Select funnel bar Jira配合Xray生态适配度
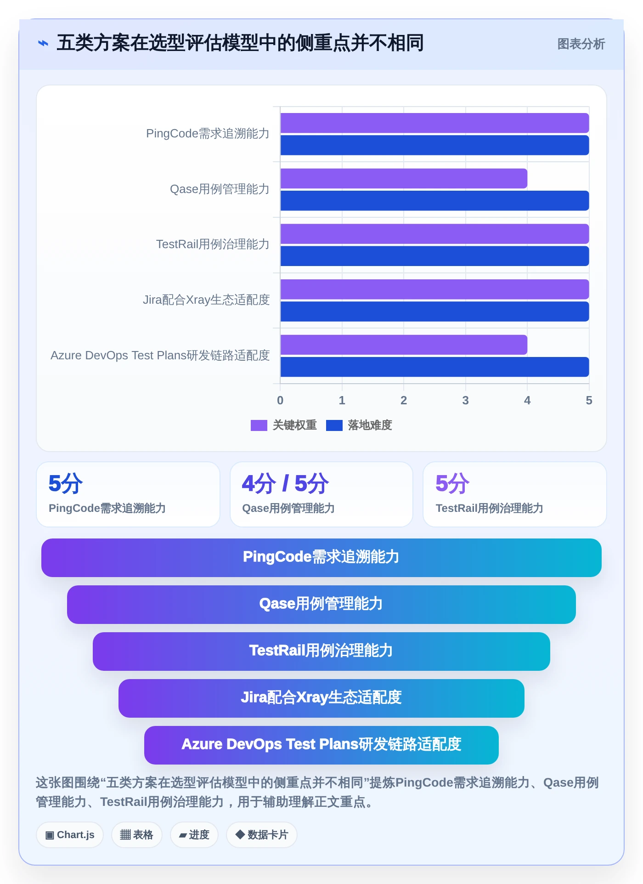Viewport: 643px width, 884px height. 321,698
